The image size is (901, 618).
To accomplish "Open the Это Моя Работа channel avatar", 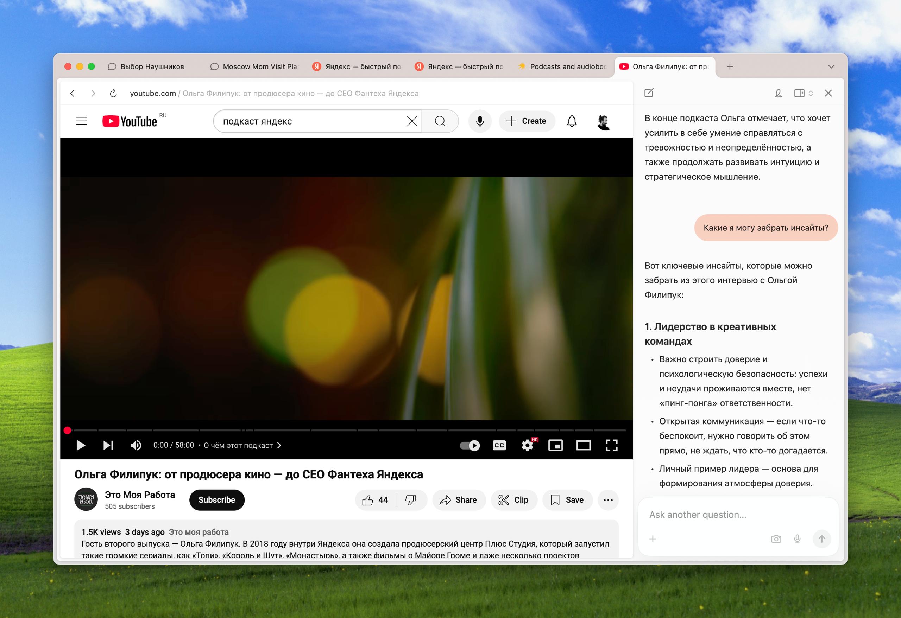I will pyautogui.click(x=86, y=499).
